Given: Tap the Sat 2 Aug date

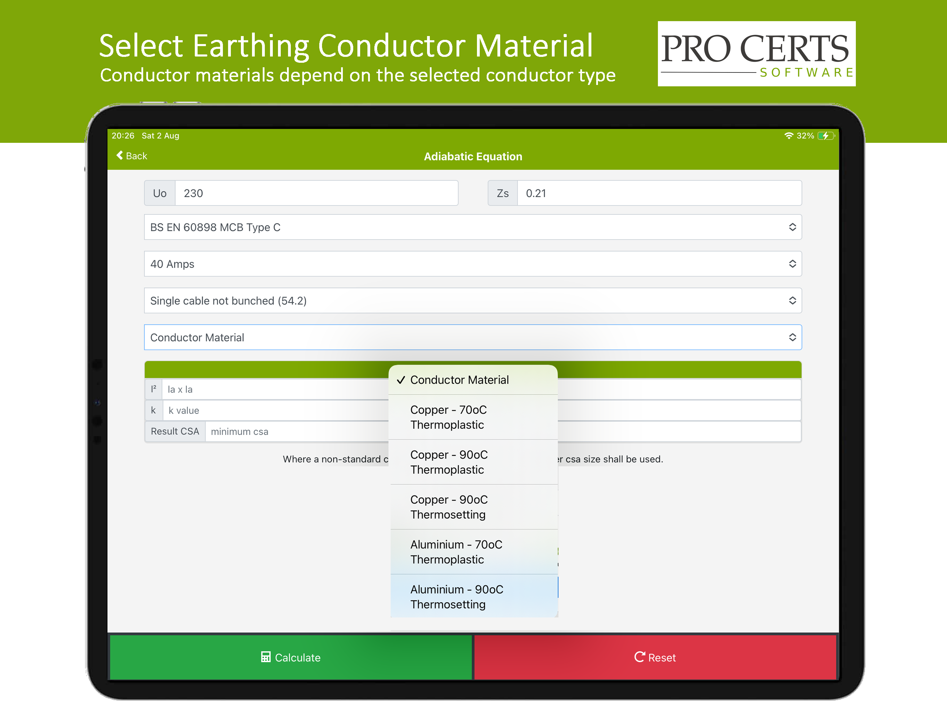Looking at the screenshot, I should [x=160, y=136].
